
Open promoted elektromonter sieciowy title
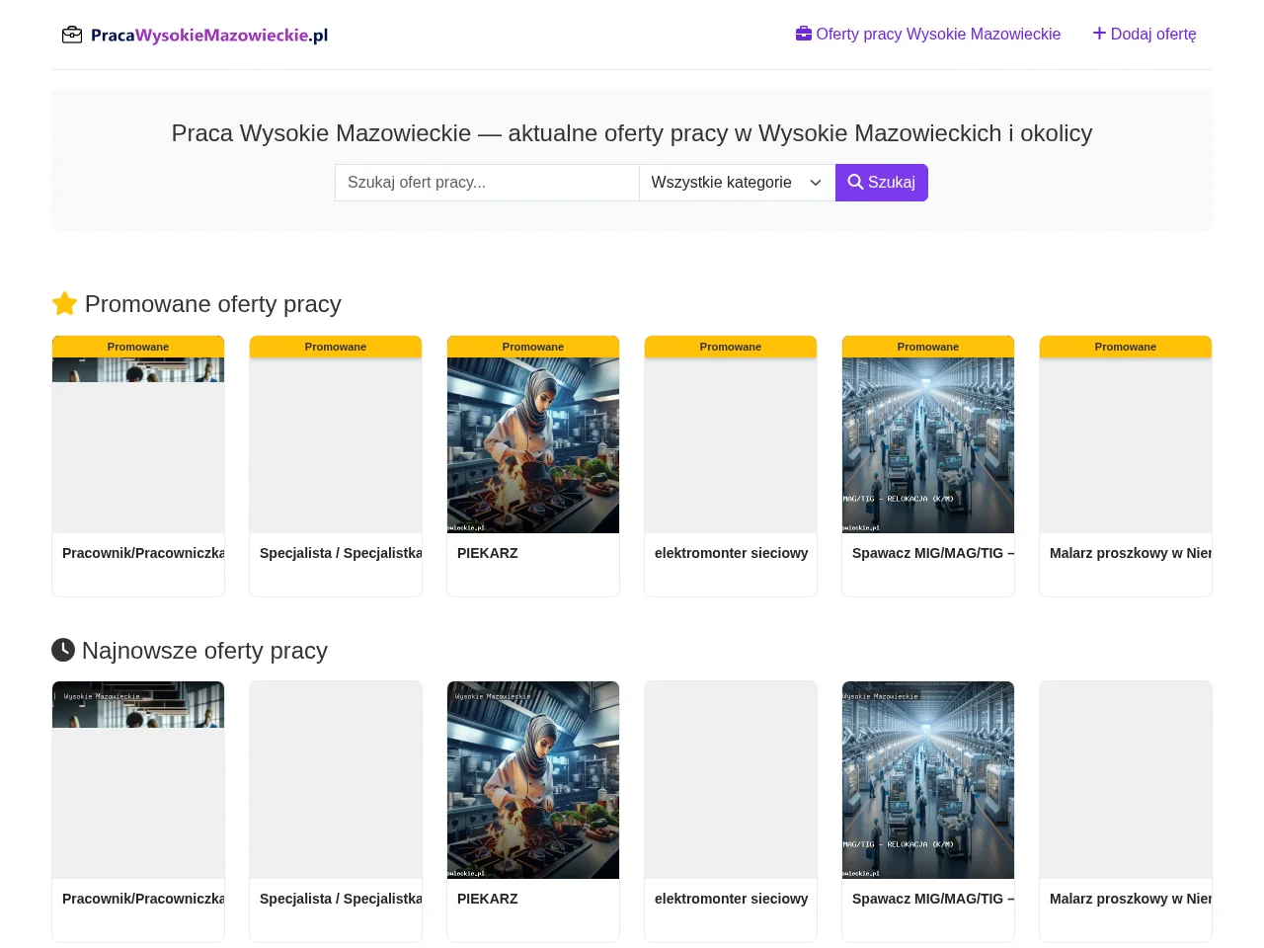click(731, 553)
